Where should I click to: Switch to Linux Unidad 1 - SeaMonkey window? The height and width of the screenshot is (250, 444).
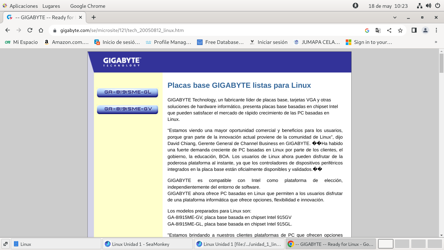(147, 244)
